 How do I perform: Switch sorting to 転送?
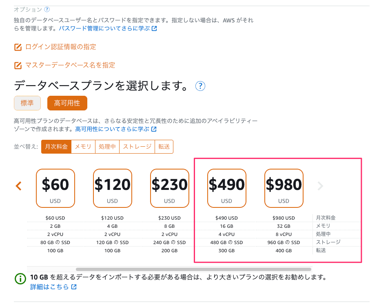point(164,147)
